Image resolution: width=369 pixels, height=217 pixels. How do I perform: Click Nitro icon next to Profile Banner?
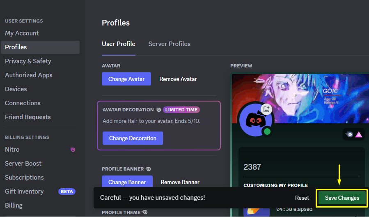(148, 169)
